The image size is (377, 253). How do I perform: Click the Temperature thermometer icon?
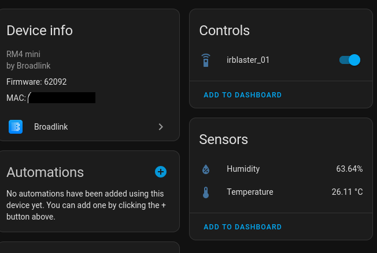[205, 192]
